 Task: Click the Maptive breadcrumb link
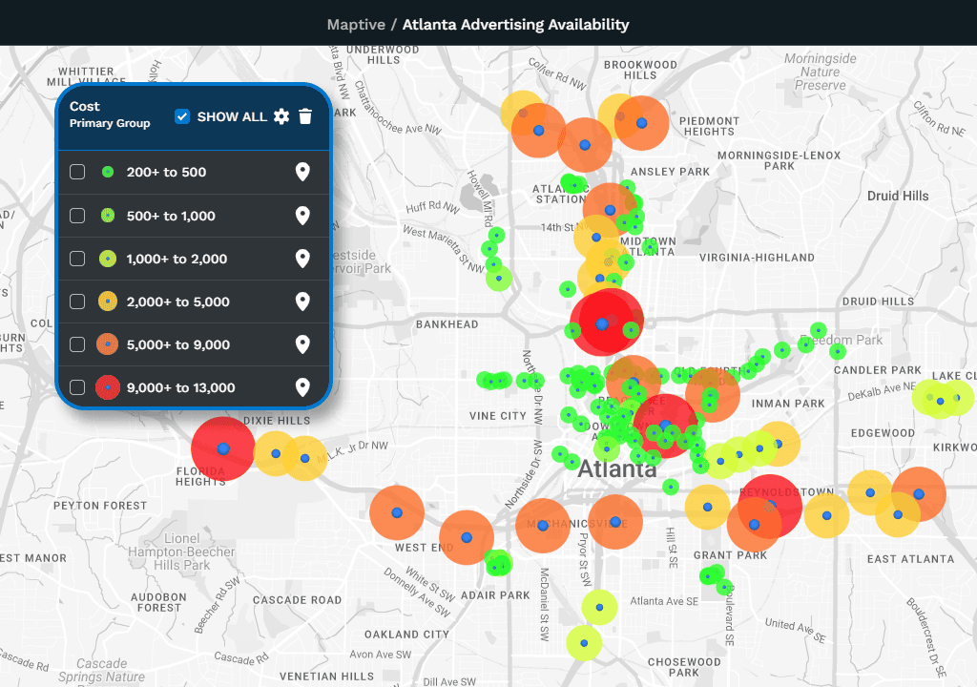[357, 24]
